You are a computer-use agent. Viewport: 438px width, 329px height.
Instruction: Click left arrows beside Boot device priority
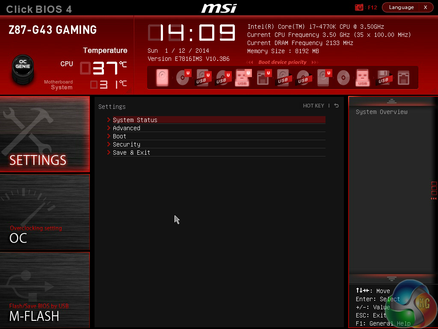[250, 62]
